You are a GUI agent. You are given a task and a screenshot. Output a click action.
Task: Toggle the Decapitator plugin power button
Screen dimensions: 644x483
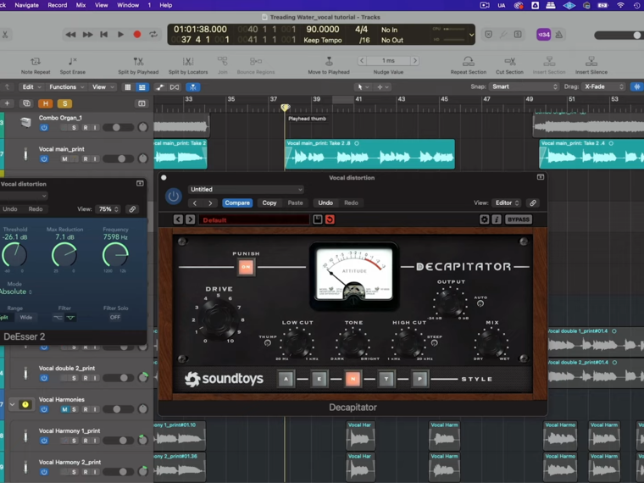click(x=174, y=196)
